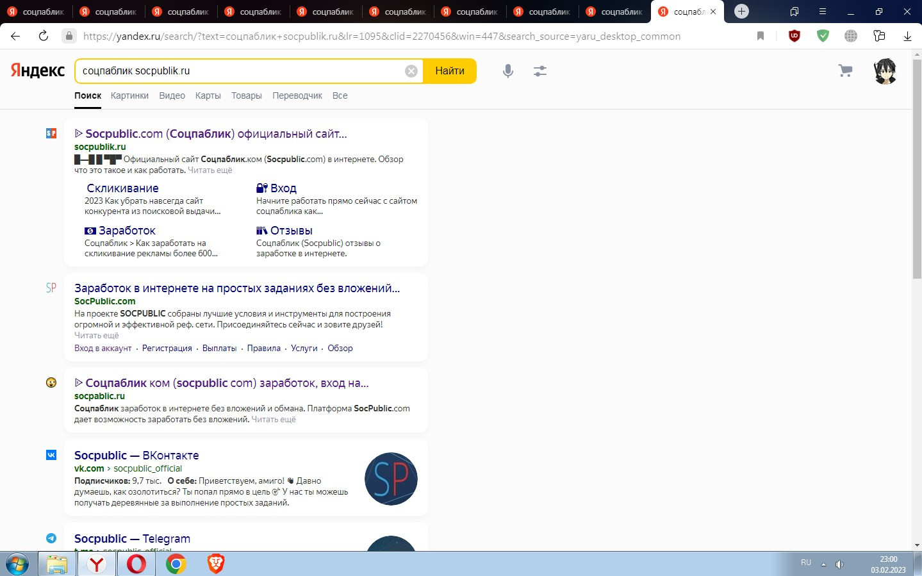Screen dimensions: 922x576
Task: Open the Соцпаблик ком заработок, вход result
Action: coord(222,383)
